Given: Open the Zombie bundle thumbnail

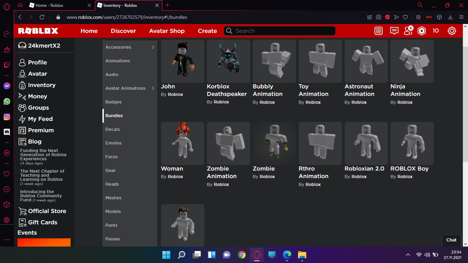Looking at the screenshot, I should (x=274, y=143).
